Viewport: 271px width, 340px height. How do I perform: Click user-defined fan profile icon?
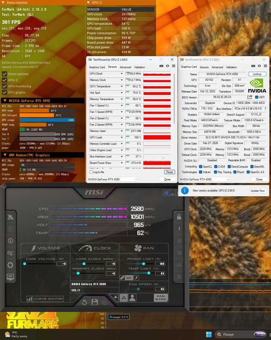[132, 298]
